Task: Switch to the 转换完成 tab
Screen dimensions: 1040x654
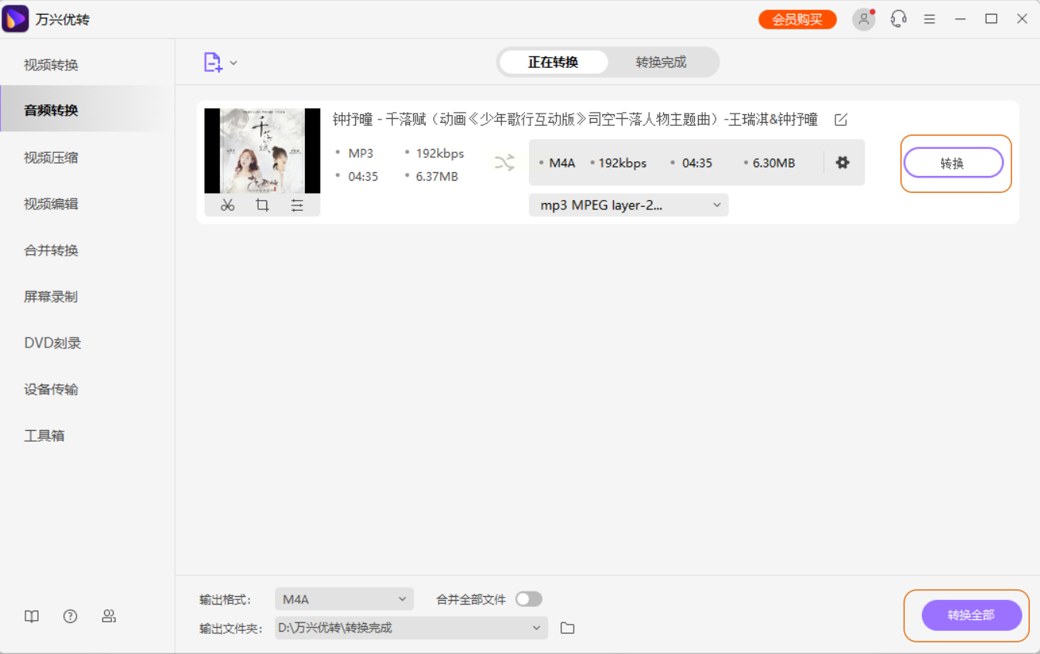Action: 661,63
